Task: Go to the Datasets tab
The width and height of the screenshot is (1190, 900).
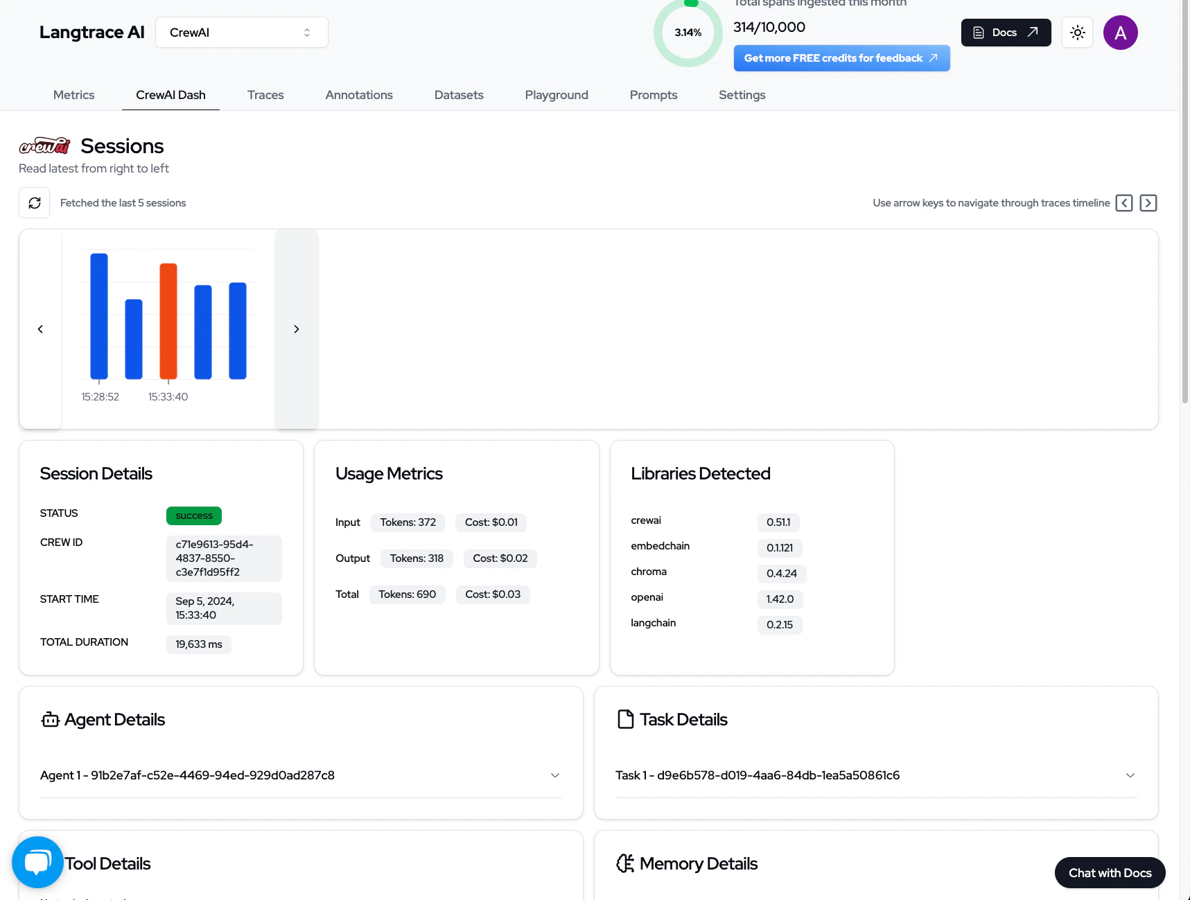Action: (x=459, y=95)
